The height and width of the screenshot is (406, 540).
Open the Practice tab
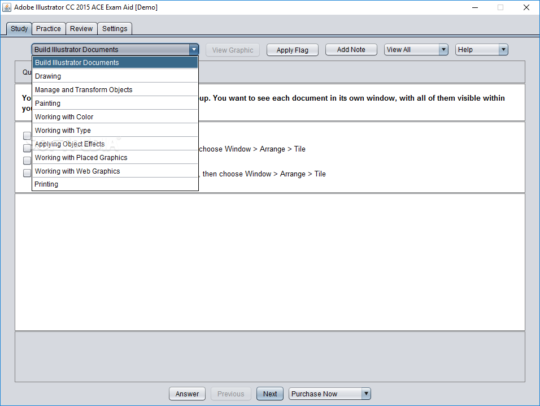[48, 29]
